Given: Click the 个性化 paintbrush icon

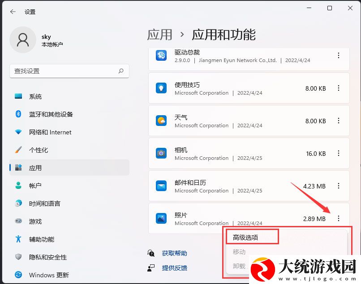Looking at the screenshot, I should (x=18, y=150).
